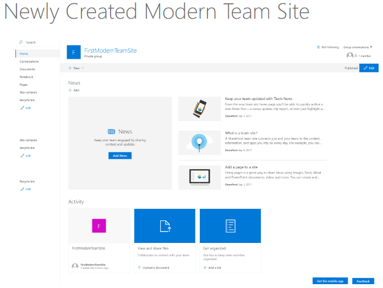Viewport: 383px width, 288px height.
Task: Click Upload a document link
Action: 154,268
